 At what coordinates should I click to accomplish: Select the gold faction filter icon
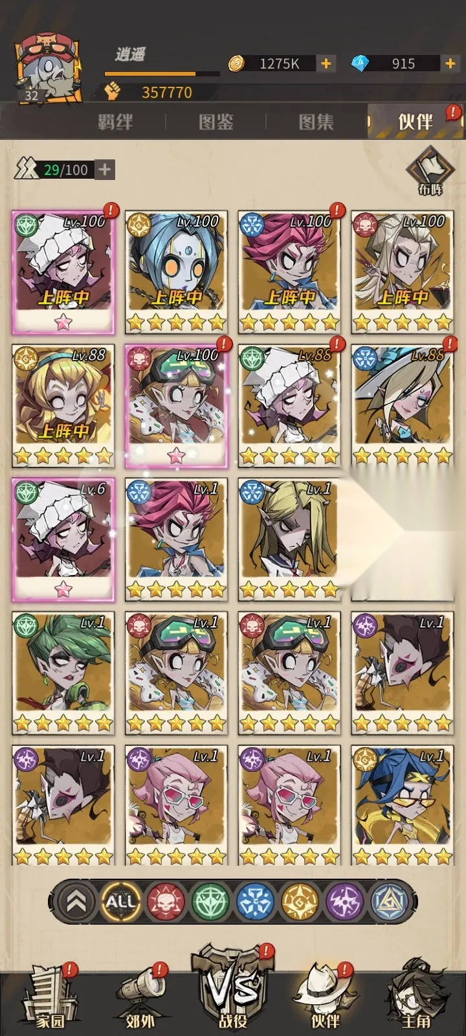[x=300, y=901]
